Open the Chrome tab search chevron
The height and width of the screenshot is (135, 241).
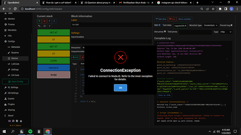[213, 2]
